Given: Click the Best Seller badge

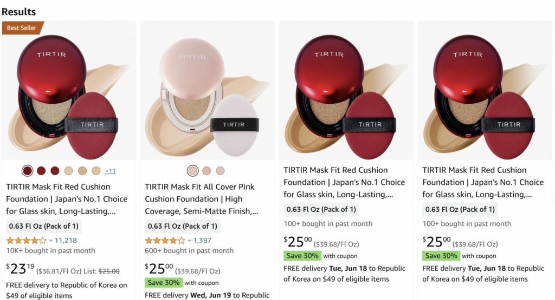Looking at the screenshot, I should (22, 28).
